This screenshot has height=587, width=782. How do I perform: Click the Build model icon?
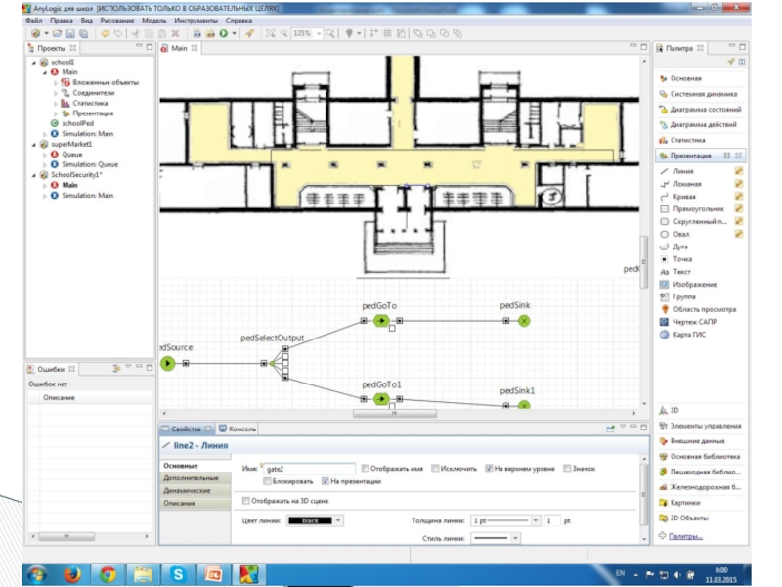point(196,33)
